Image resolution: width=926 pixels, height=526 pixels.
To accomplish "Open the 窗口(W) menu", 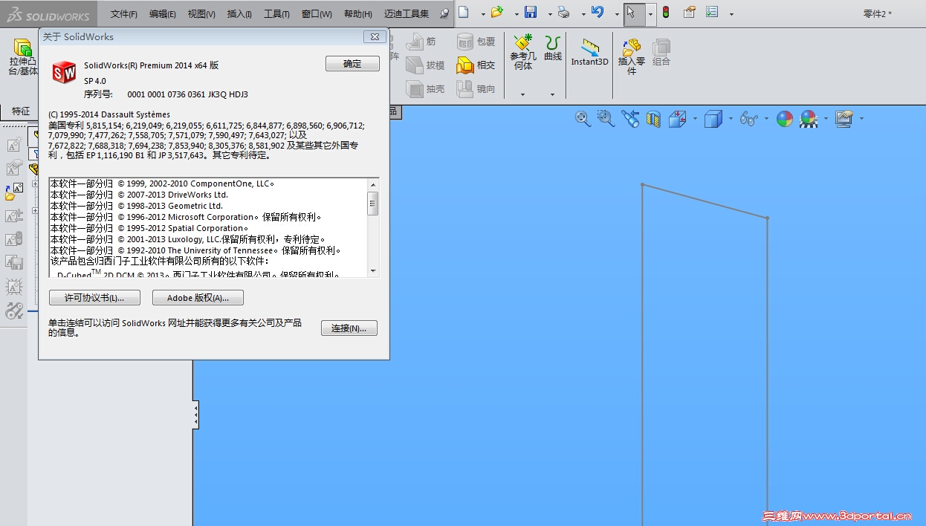I will pos(317,14).
